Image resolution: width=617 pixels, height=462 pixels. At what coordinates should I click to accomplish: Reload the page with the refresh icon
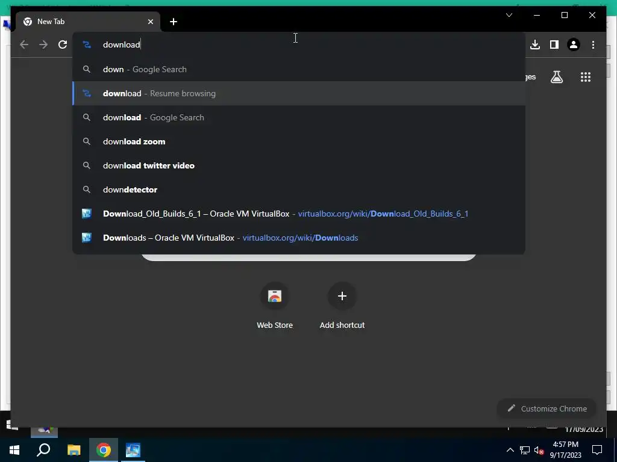point(63,45)
